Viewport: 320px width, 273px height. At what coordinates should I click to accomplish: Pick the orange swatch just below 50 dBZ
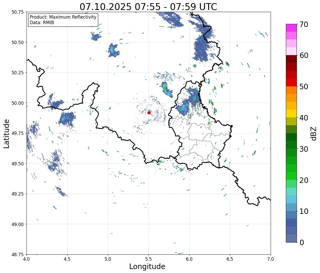pyautogui.click(x=291, y=90)
